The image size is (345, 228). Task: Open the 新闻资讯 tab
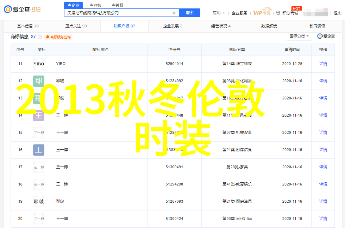317,26
